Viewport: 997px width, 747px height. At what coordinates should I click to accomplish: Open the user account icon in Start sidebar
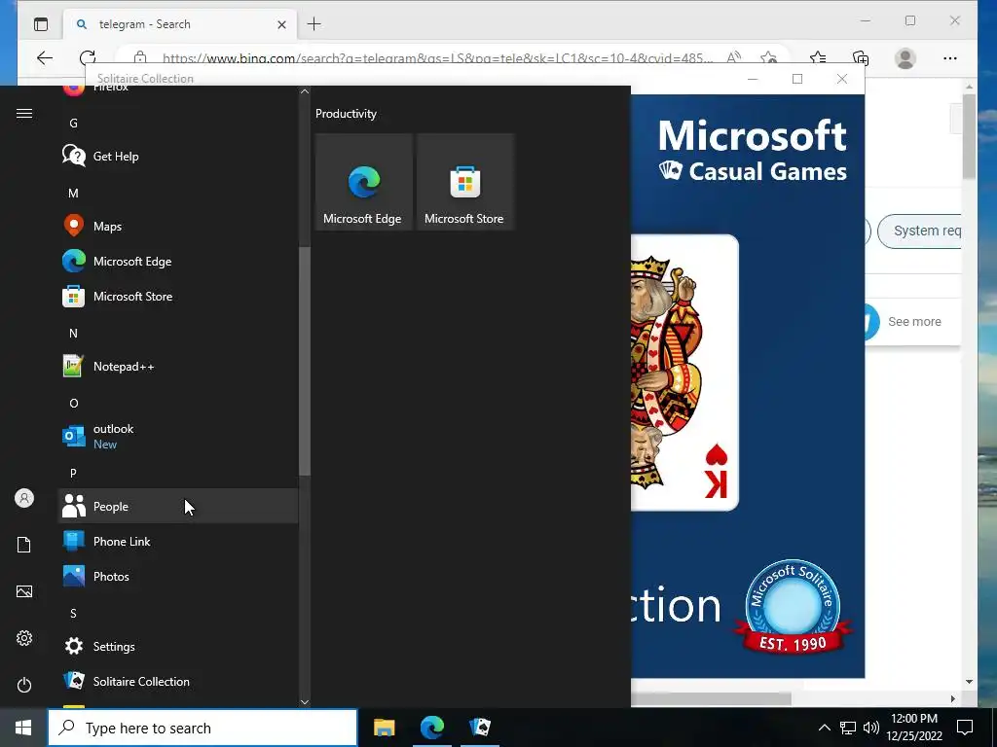[24, 498]
